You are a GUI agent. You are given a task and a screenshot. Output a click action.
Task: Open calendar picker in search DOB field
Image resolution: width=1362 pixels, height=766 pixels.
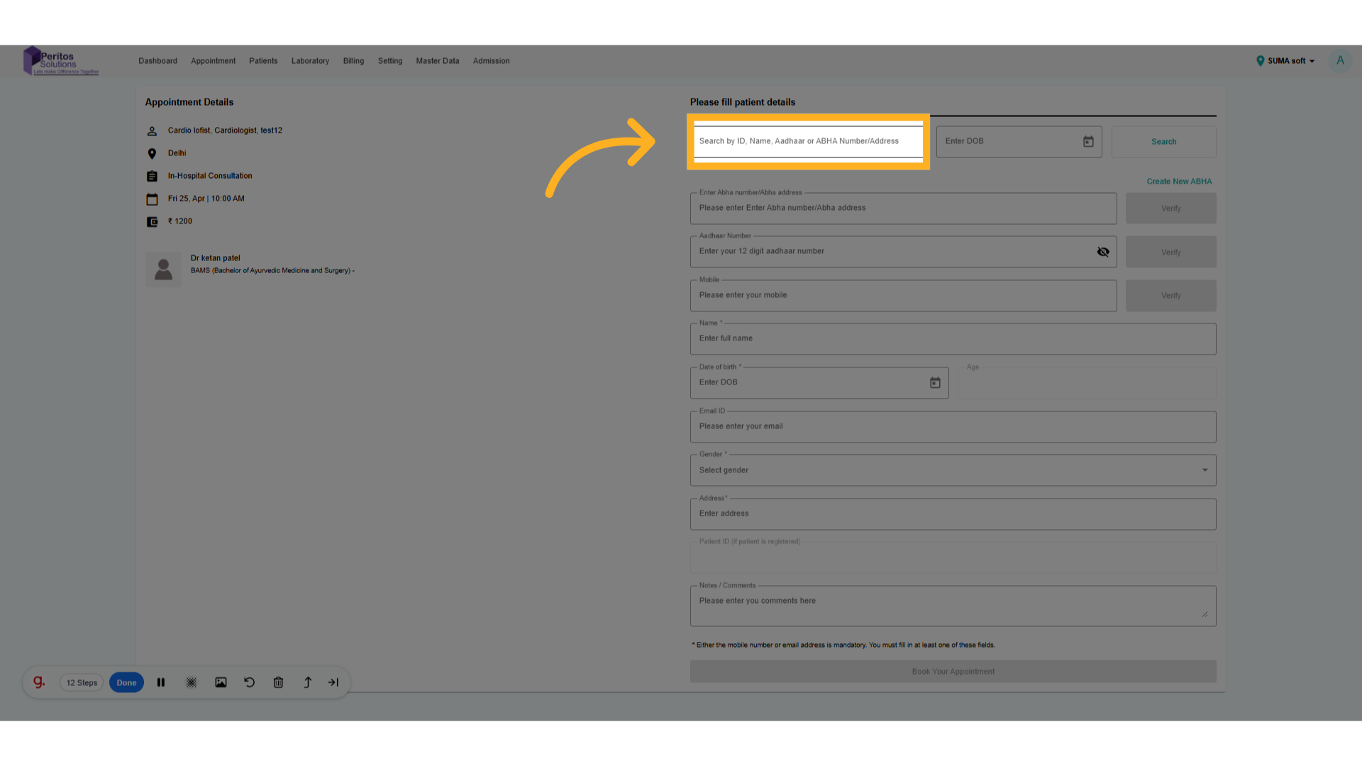click(1088, 142)
